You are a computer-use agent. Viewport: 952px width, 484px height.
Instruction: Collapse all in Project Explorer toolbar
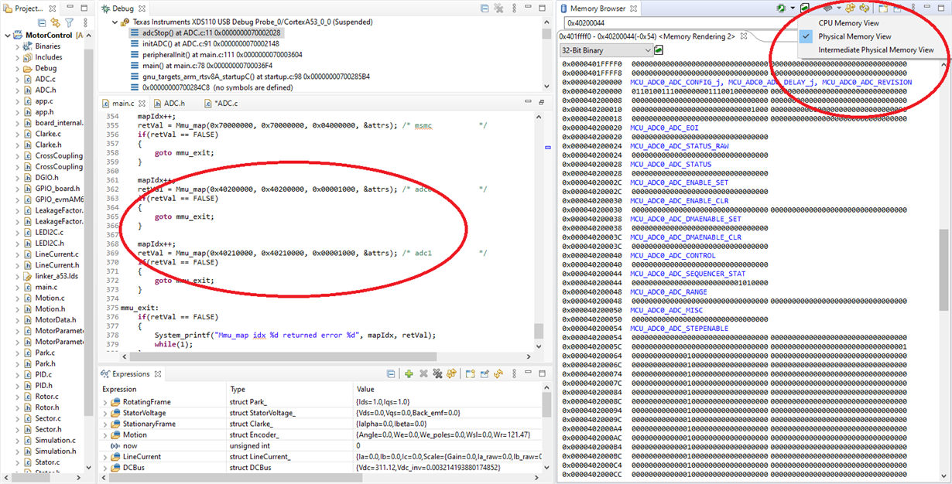pyautogui.click(x=40, y=23)
